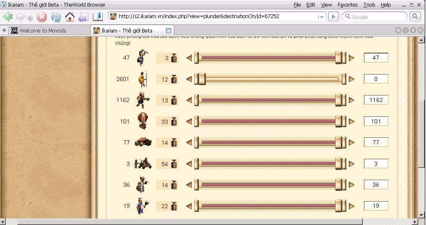Click the horizontal scrollbar thumb

click(190, 222)
